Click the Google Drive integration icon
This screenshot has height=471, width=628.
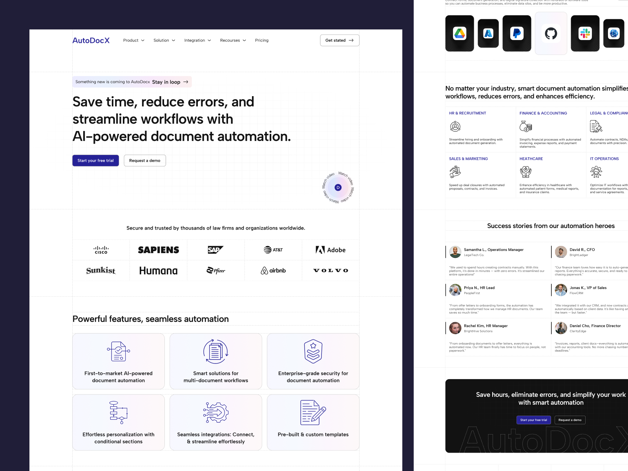tap(460, 33)
